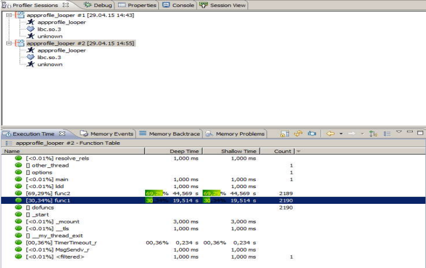Switch to the Execution Time tab

pos(33,134)
